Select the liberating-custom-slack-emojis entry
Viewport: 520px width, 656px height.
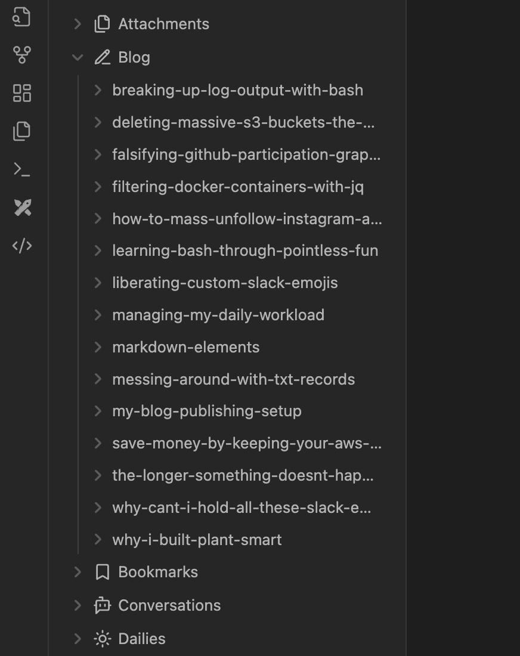point(225,283)
